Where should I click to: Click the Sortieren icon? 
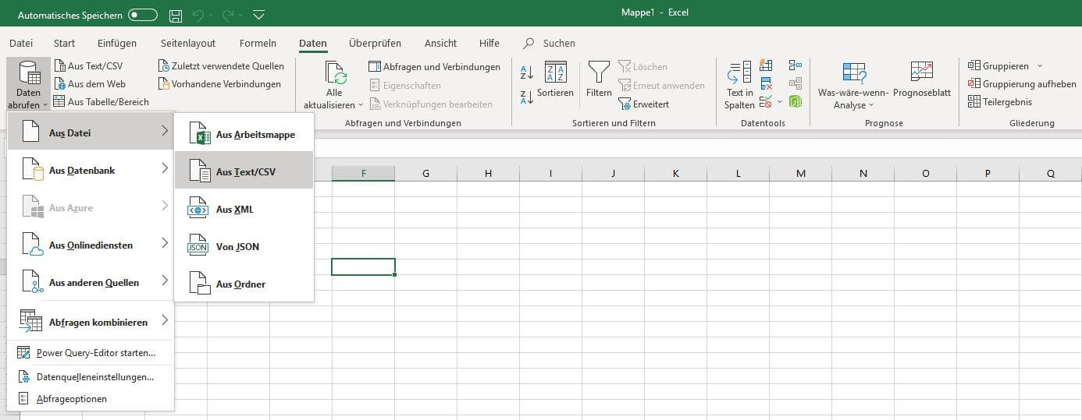coord(555,74)
